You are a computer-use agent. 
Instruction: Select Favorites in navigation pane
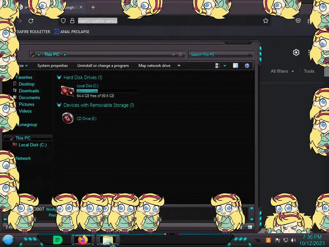[24, 77]
